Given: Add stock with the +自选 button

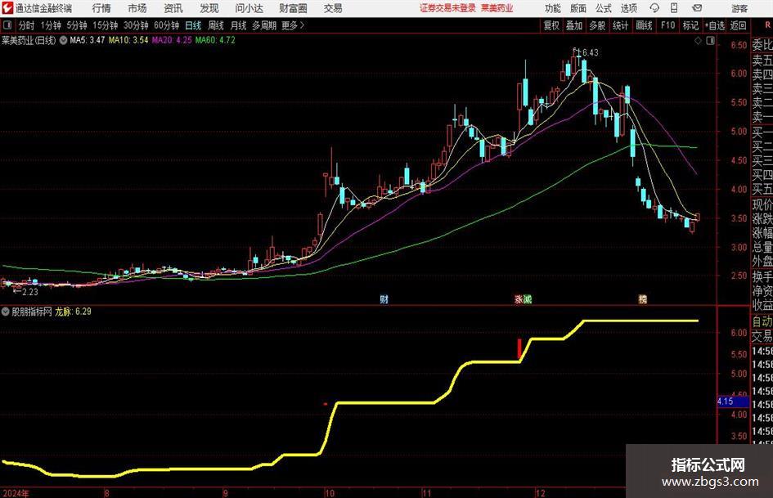Looking at the screenshot, I should (715, 25).
